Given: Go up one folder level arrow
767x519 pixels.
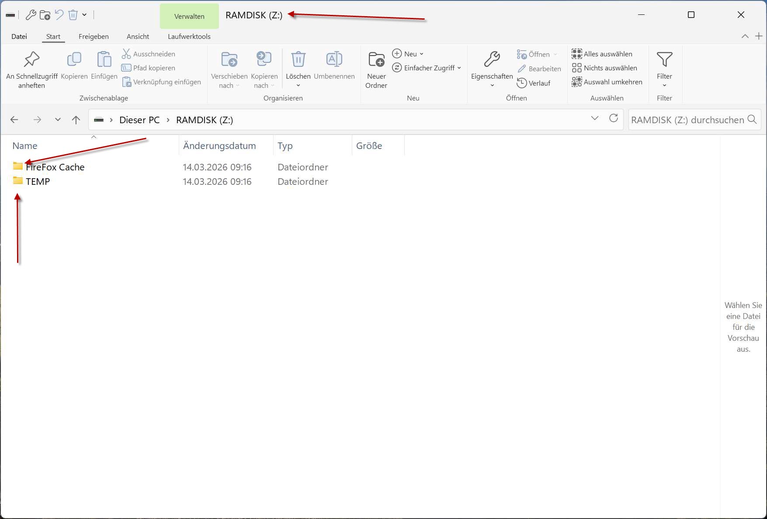Looking at the screenshot, I should click(76, 120).
